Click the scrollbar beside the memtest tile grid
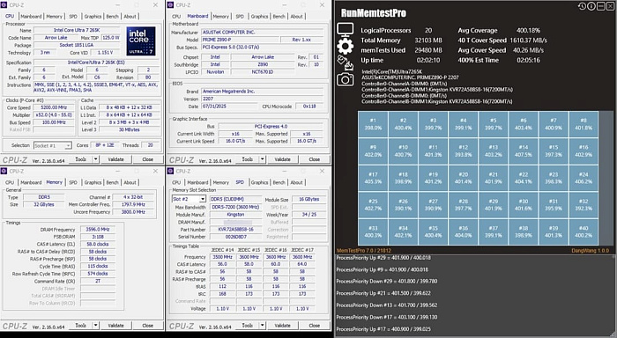Screen dimensions: 617x338 click(x=606, y=178)
